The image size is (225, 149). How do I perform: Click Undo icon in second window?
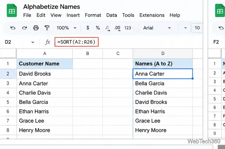coord(221,28)
